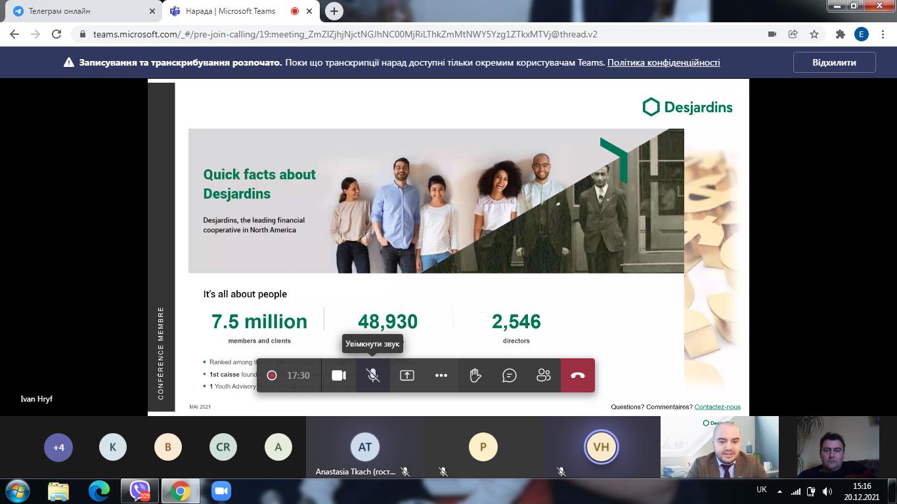Viewport: 897px width, 504px height.
Task: Expand the +4 hidden participants
Action: [58, 448]
